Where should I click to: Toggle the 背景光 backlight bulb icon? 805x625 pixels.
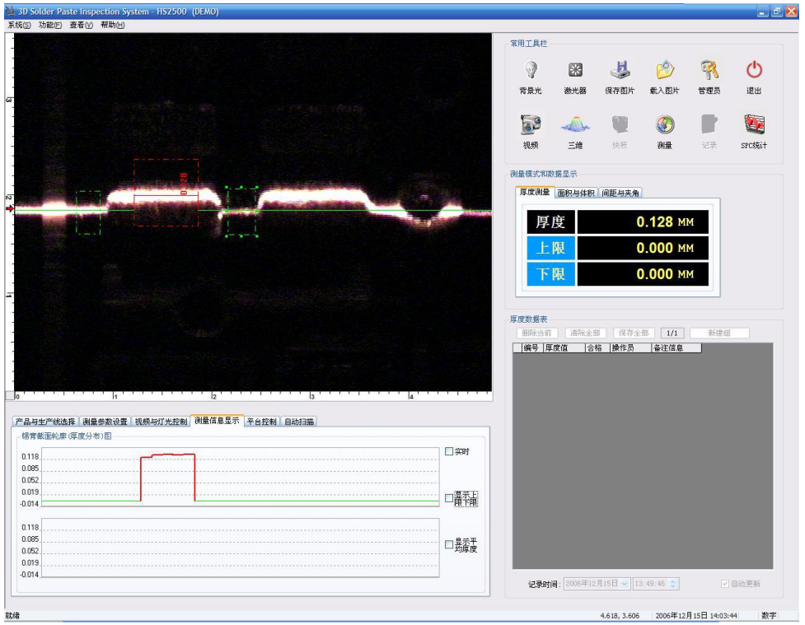click(x=531, y=72)
